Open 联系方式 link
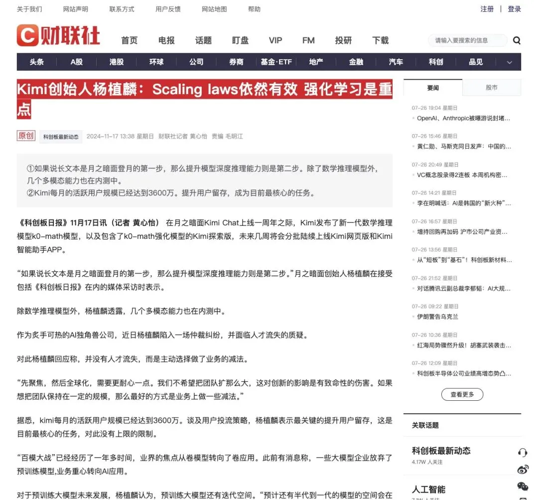The height and width of the screenshot is (500, 538). pyautogui.click(x=122, y=9)
